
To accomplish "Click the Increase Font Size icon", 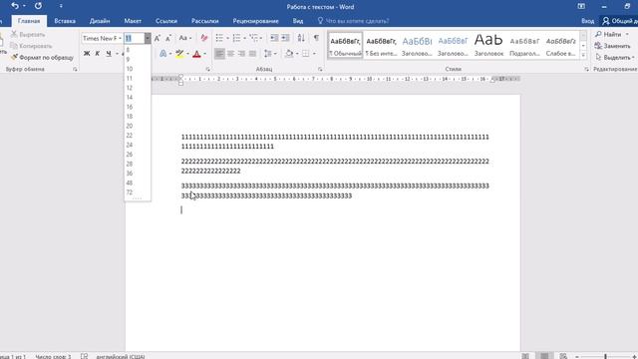I will [x=158, y=38].
